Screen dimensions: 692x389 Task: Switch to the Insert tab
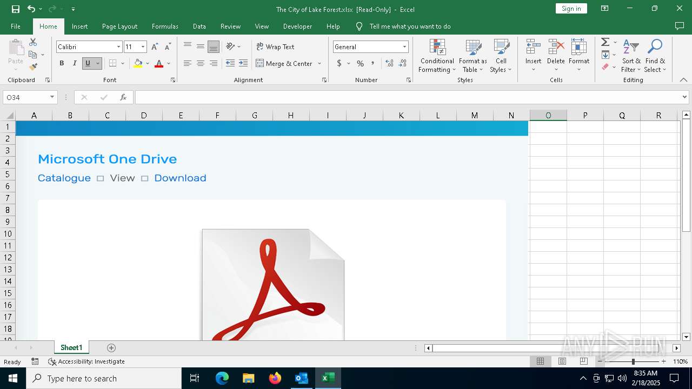(79, 26)
